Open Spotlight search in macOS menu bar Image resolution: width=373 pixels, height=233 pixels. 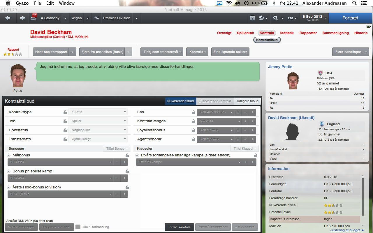pos(354,3)
